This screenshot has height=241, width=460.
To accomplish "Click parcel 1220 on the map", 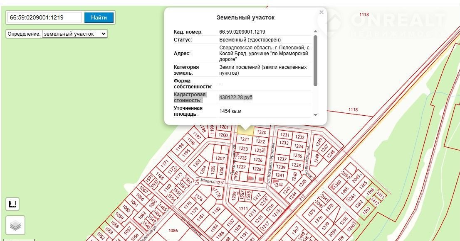I will click(261, 132).
